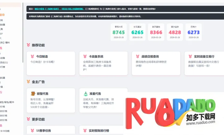Click the medal icon next to 卡战备系统

pos(85,57)
